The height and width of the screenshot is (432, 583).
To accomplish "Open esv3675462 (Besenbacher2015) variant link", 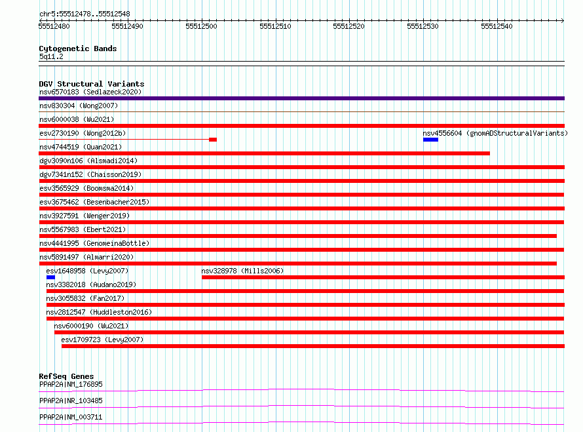I will pos(94,202).
